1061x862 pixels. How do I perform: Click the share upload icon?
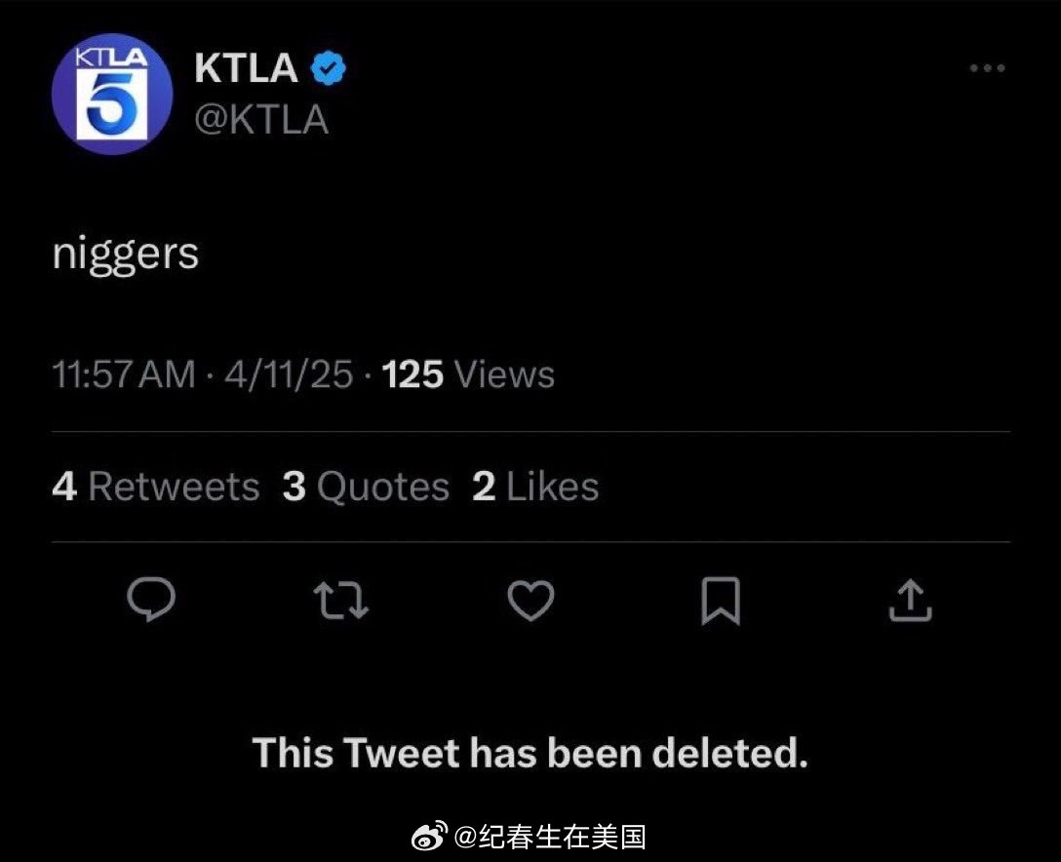point(911,601)
